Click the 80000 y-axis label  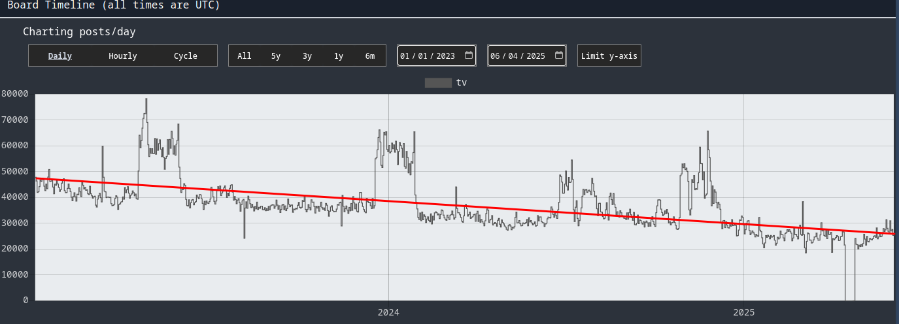14,94
